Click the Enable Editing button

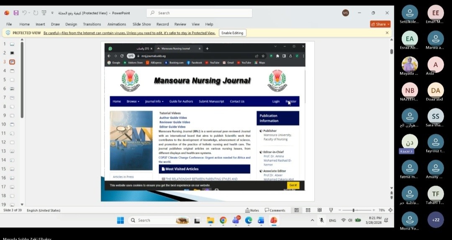coord(232,33)
